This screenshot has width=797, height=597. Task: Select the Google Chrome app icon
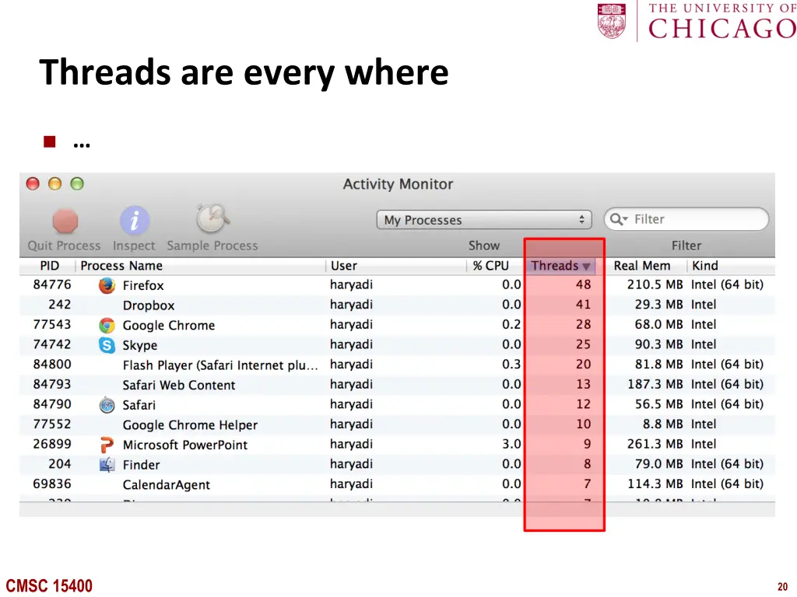pos(107,326)
